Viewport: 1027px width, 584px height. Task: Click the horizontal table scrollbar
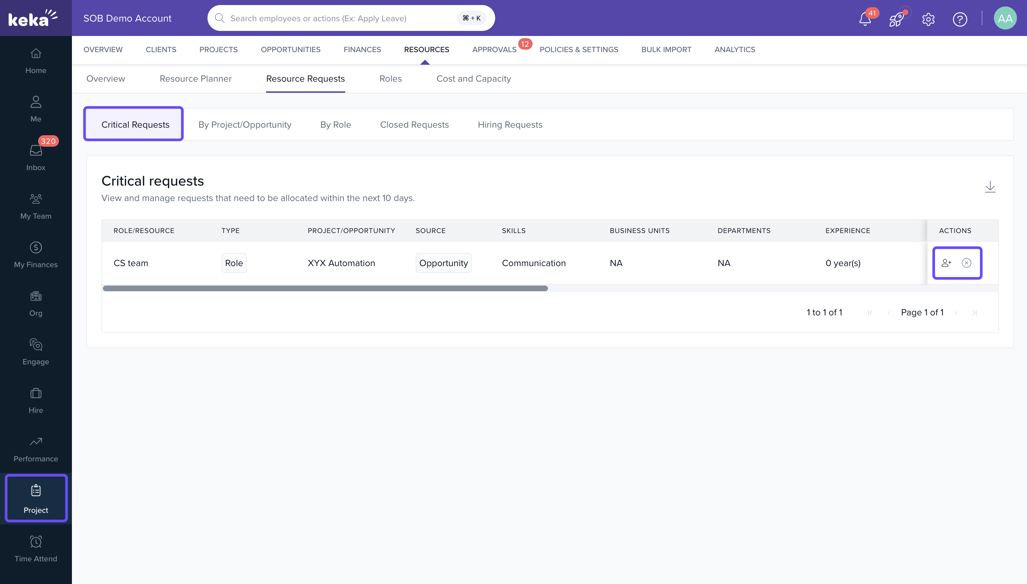pos(325,288)
